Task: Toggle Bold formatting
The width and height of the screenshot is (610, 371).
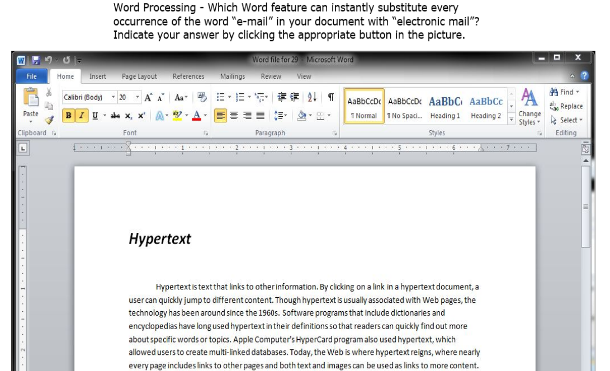Action: pos(68,116)
